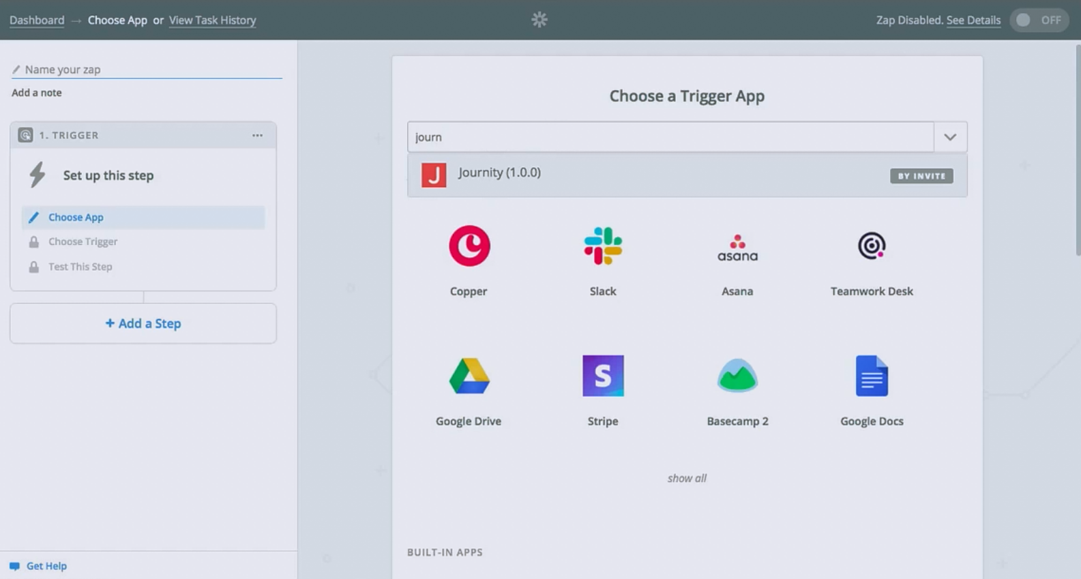Select the Teamwork Desk icon
Image resolution: width=1081 pixels, height=579 pixels.
[872, 246]
